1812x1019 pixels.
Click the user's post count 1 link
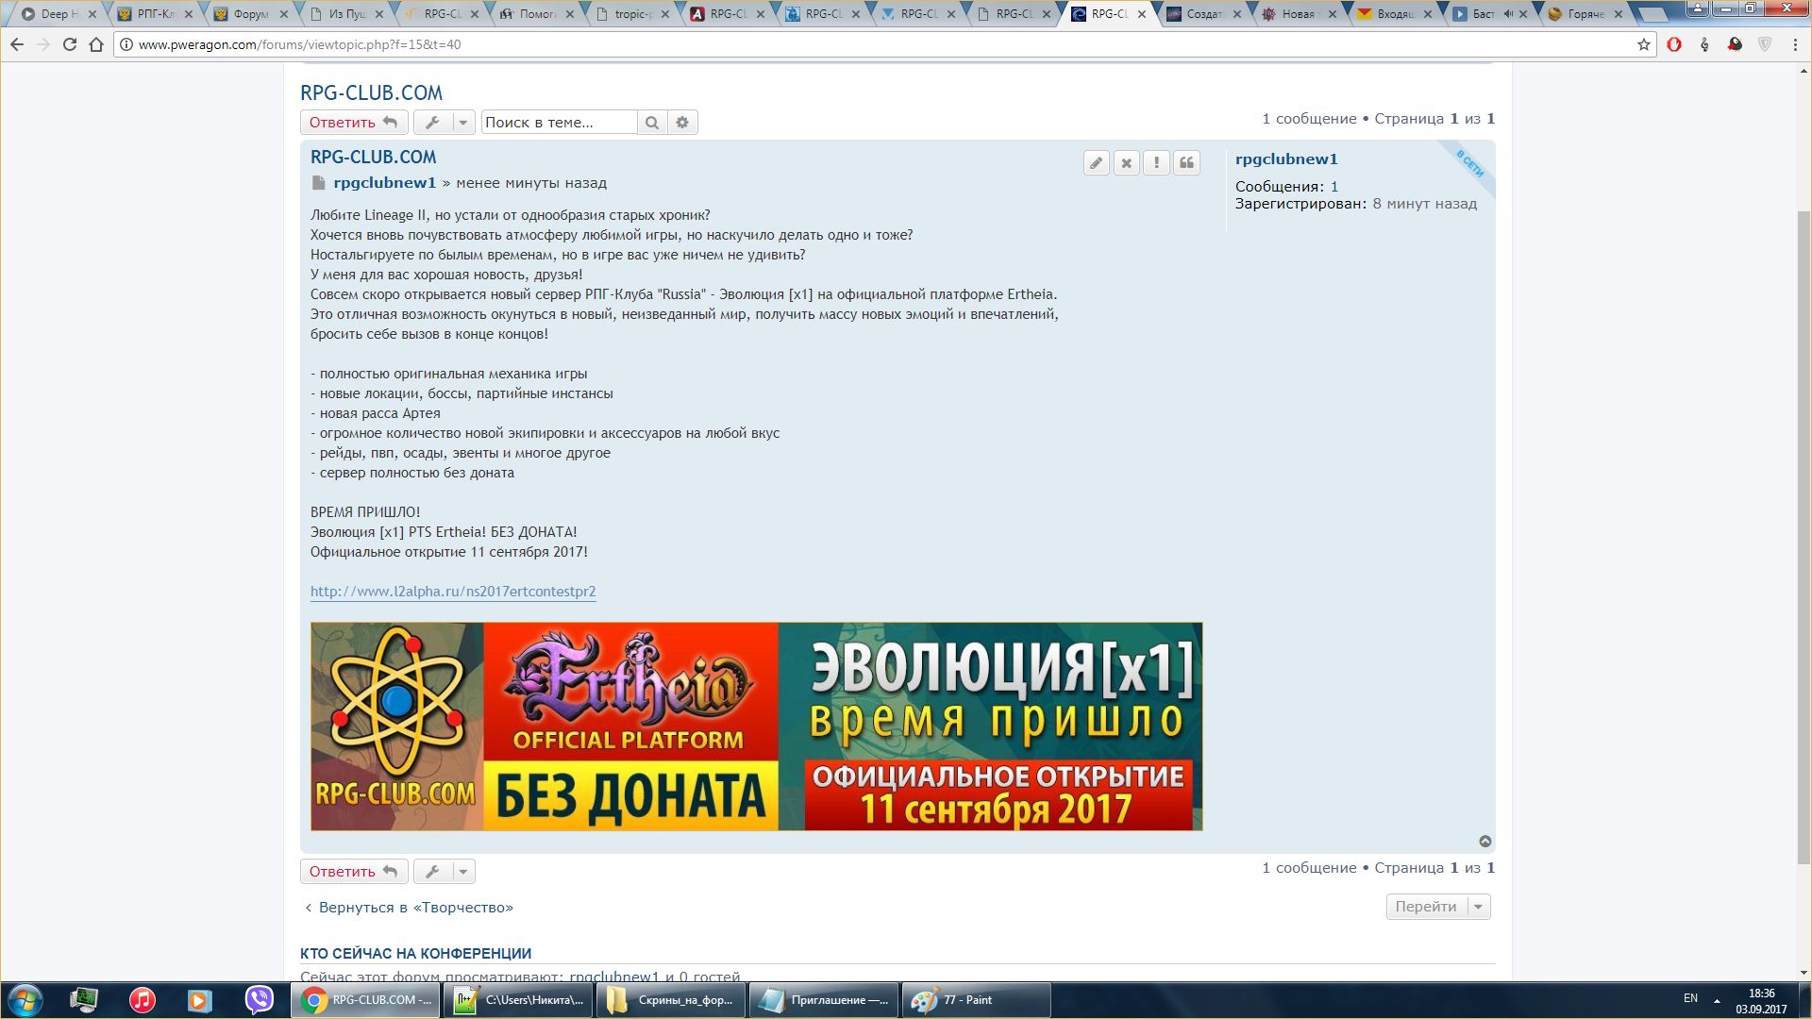1334,187
